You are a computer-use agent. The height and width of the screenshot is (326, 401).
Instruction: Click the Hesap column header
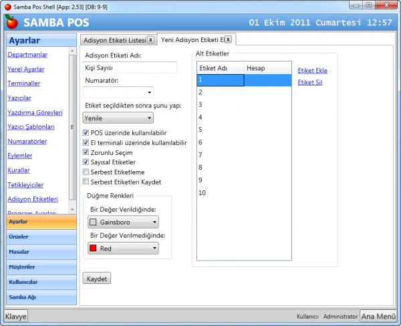268,68
